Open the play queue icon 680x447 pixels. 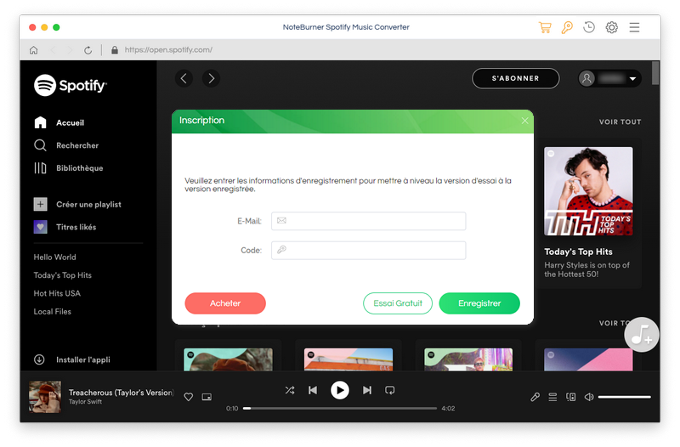coord(552,397)
